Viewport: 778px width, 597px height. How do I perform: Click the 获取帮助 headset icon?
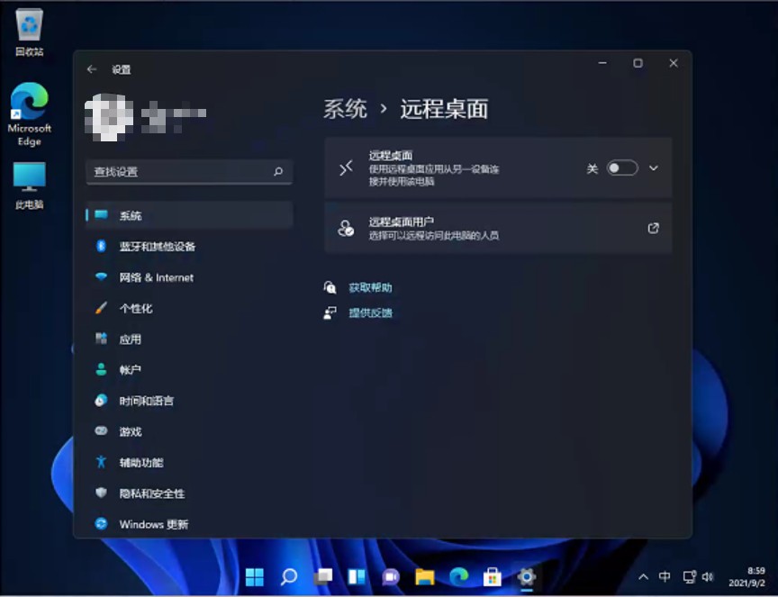click(x=330, y=287)
